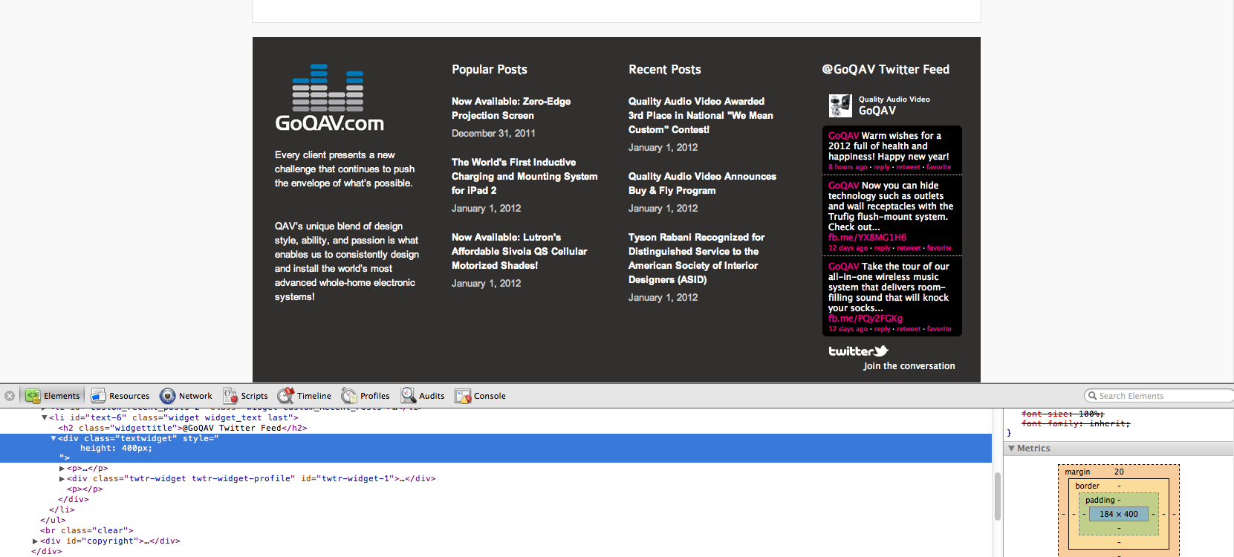Open the Resources panel
Image resolution: width=1234 pixels, height=557 pixels.
[x=120, y=396]
